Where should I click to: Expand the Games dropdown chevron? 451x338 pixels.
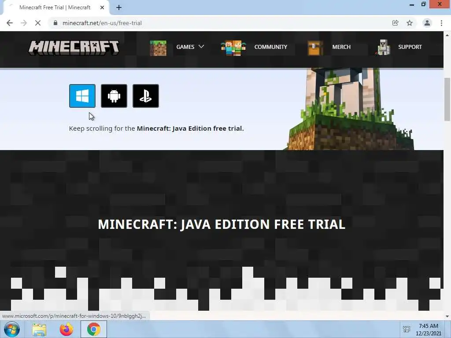201,47
